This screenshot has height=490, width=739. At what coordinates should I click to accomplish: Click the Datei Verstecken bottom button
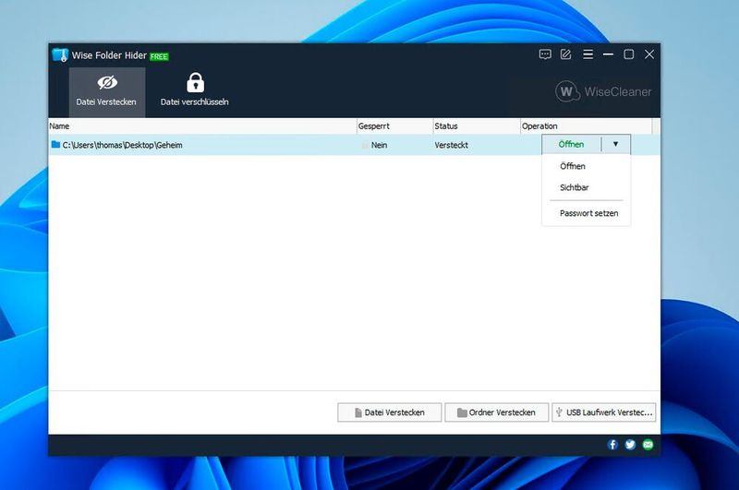388,412
